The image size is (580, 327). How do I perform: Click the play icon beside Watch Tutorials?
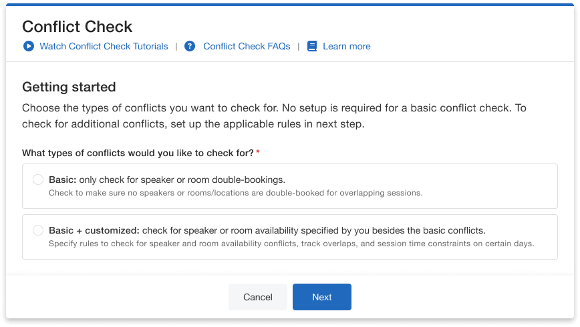(28, 46)
